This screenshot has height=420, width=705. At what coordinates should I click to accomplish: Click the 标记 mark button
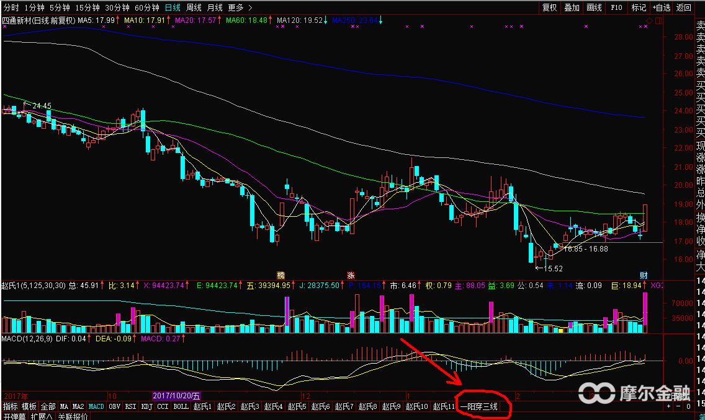tap(639, 7)
